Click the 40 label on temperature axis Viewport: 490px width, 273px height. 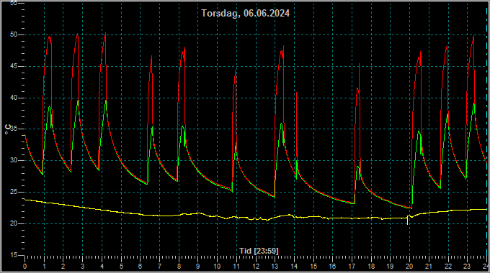point(14,98)
